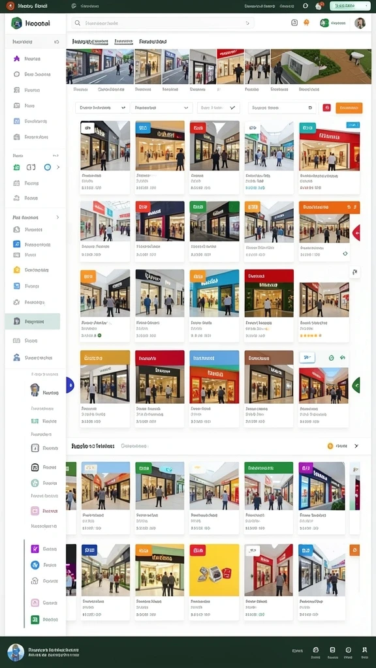Select the second underlined tab above banner

click(123, 41)
